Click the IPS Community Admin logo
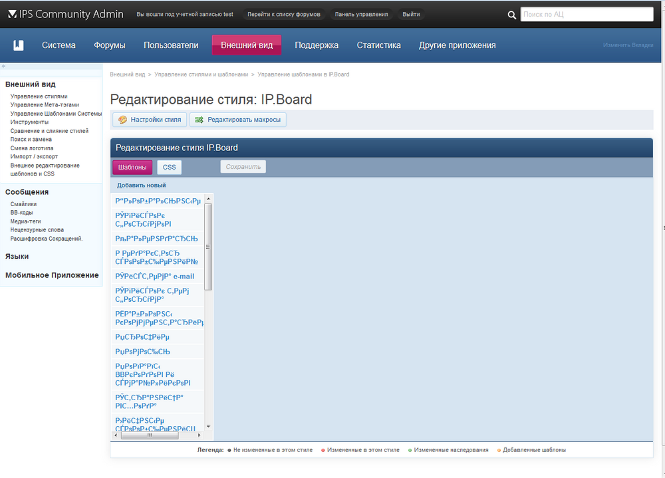The height and width of the screenshot is (478, 665). (66, 14)
